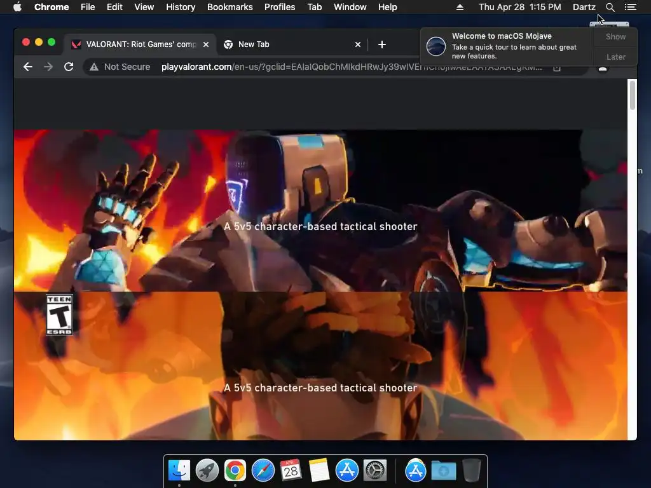Click the Chrome profile avatar icon
Viewport: 651px width, 488px height.
pos(603,69)
